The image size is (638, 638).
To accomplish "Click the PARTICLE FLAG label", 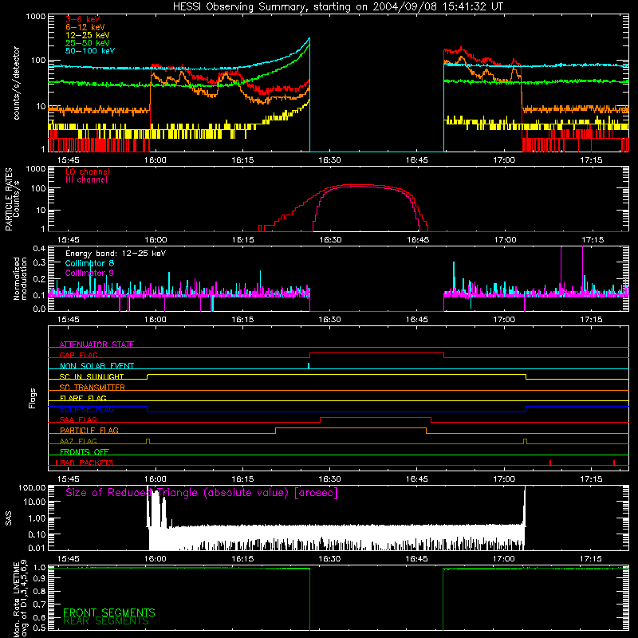I will pyautogui.click(x=89, y=431).
